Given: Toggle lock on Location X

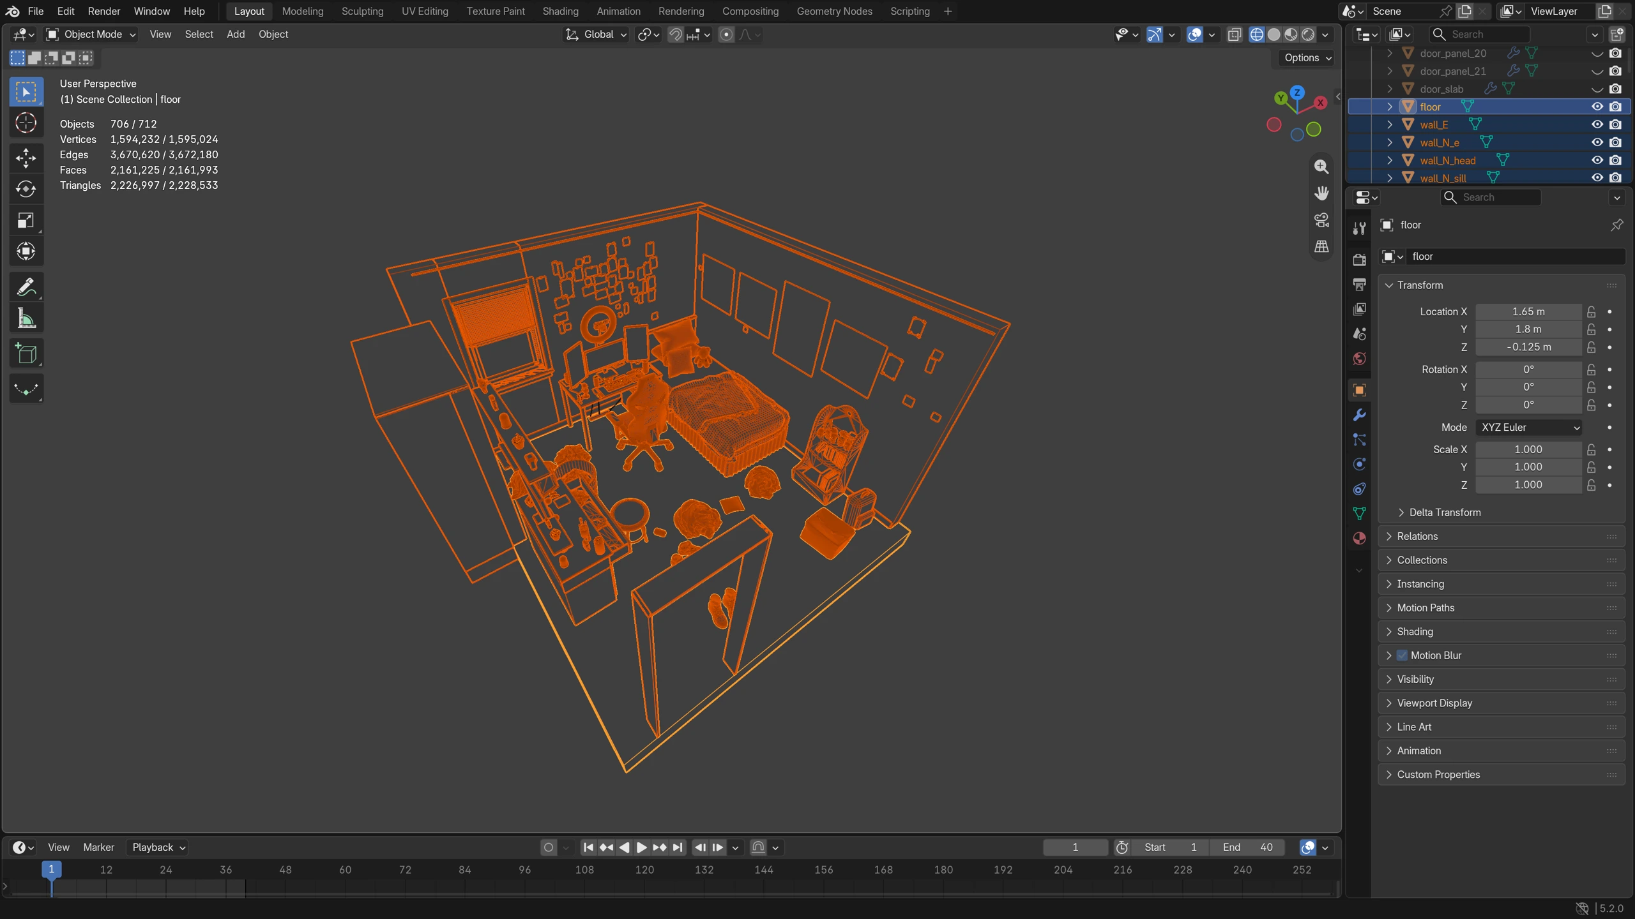Looking at the screenshot, I should pos(1592,311).
